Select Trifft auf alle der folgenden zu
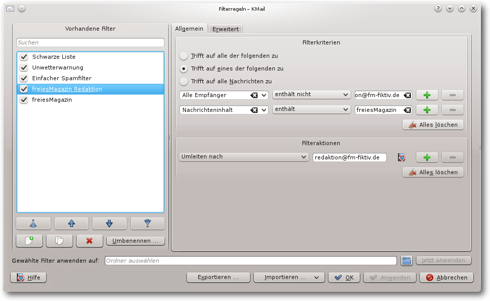Viewport: 490px width, 301px height. coord(184,56)
